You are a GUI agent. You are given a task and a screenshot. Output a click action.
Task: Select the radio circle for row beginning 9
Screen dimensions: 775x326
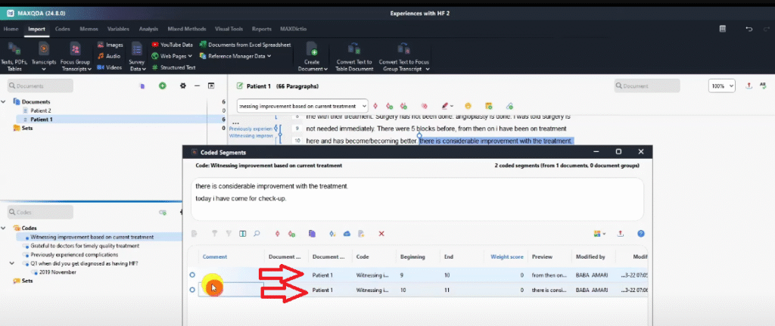click(192, 275)
